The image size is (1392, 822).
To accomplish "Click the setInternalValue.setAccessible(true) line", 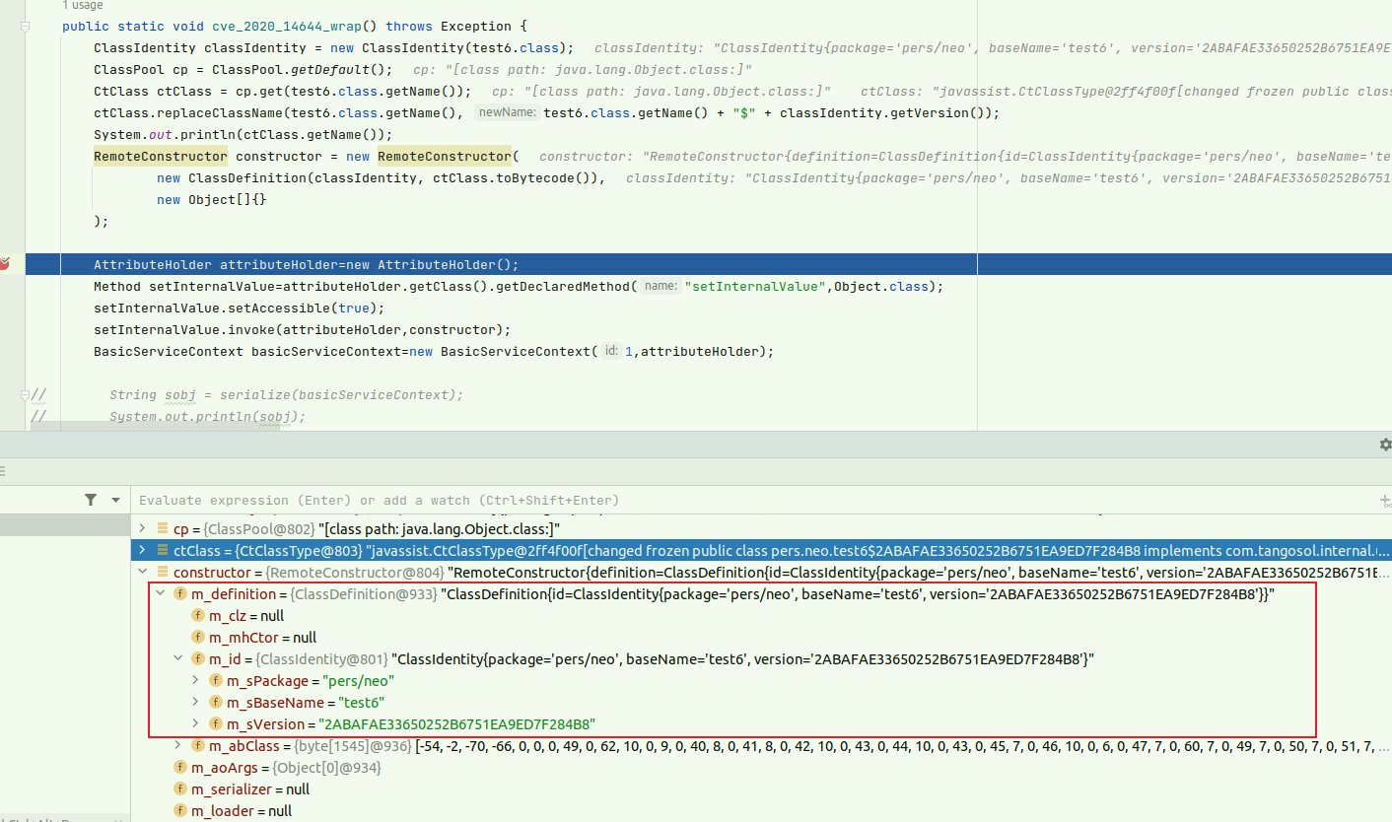I will click(x=240, y=308).
